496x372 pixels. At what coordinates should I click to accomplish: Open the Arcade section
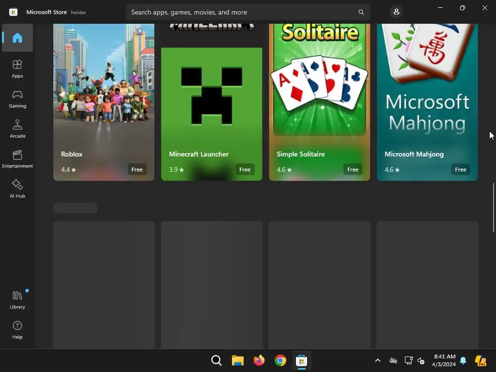tap(17, 129)
